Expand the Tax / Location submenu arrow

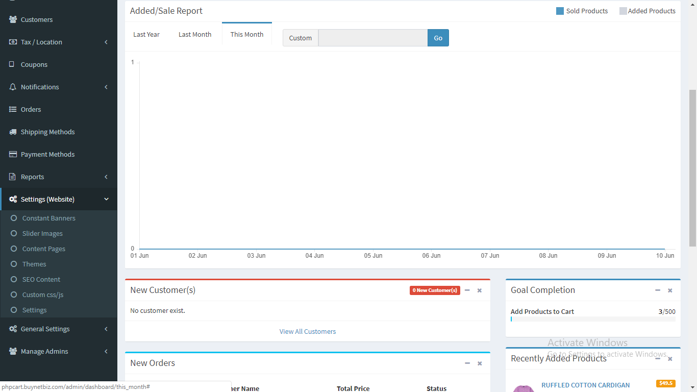pyautogui.click(x=106, y=42)
